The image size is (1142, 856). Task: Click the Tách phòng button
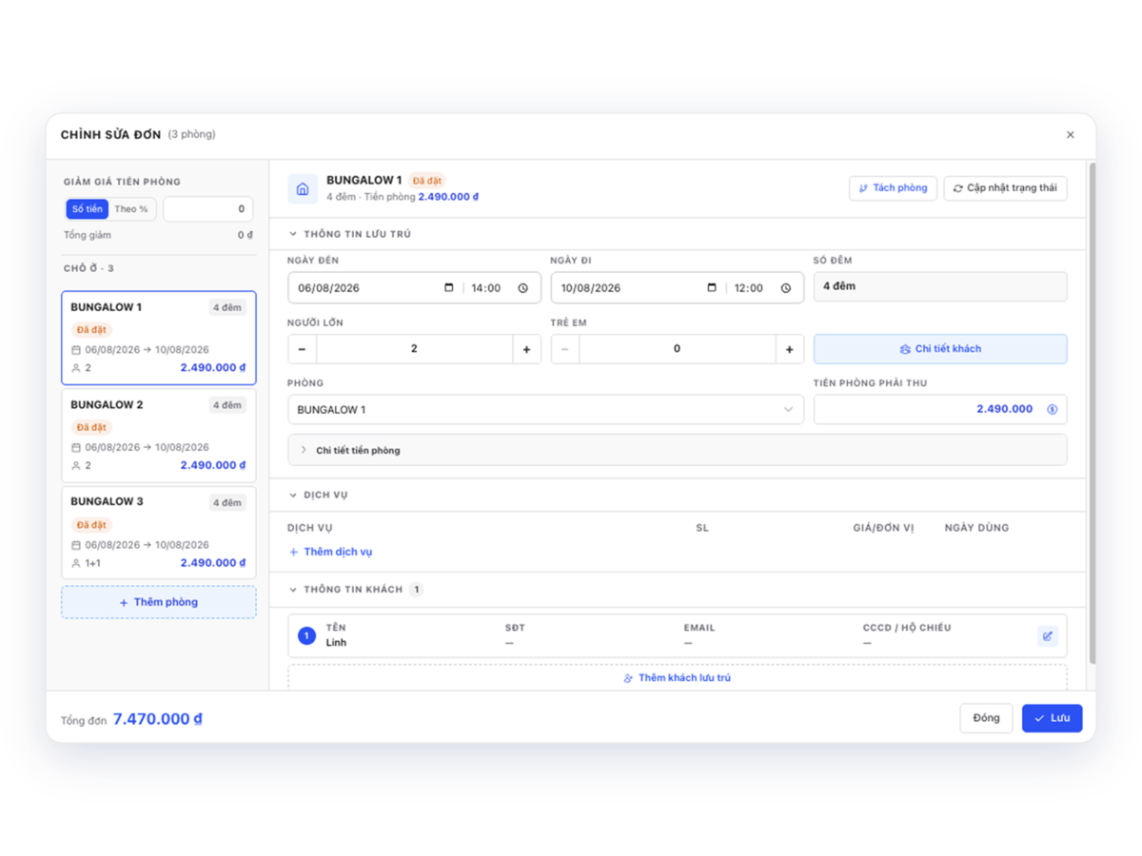(x=893, y=188)
